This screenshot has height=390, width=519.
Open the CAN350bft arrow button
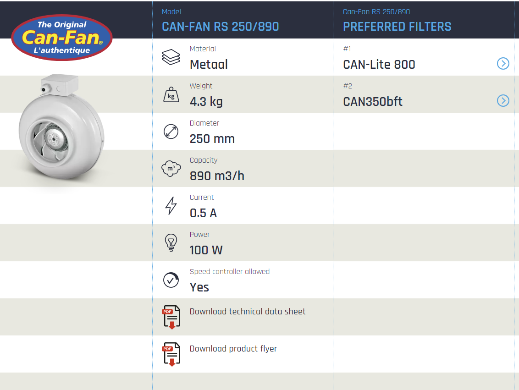(x=503, y=101)
